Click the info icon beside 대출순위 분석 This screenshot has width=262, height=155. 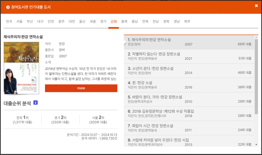tap(36, 103)
